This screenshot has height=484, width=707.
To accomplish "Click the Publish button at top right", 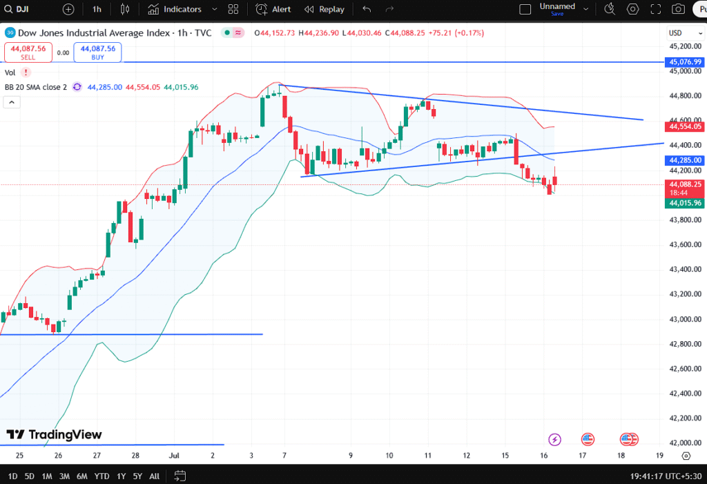I will [700, 9].
